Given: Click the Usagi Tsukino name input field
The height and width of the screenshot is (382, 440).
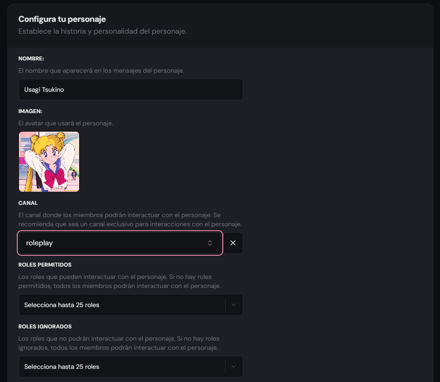Looking at the screenshot, I should (x=131, y=89).
